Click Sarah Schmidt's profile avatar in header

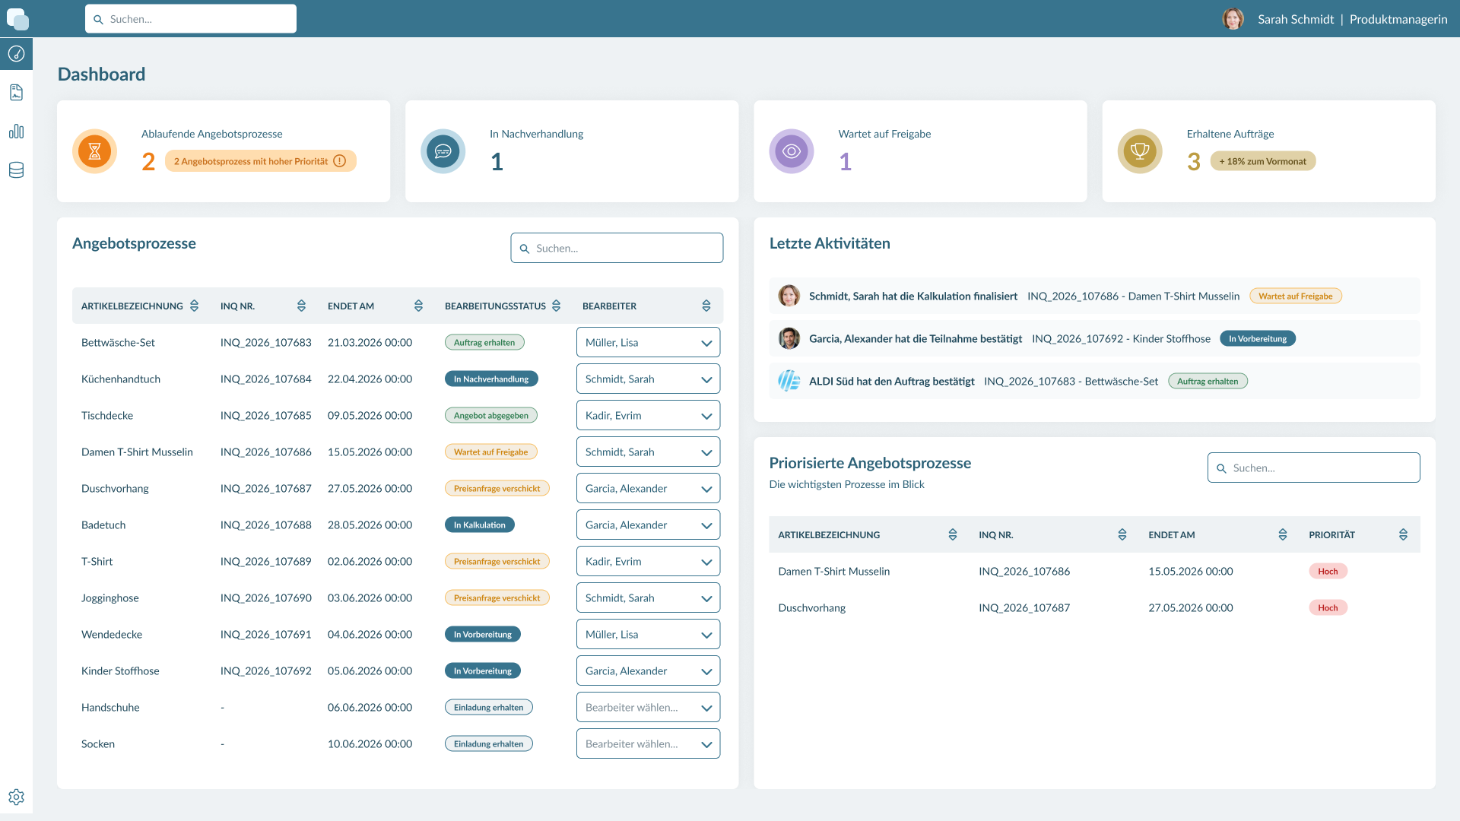(1233, 19)
